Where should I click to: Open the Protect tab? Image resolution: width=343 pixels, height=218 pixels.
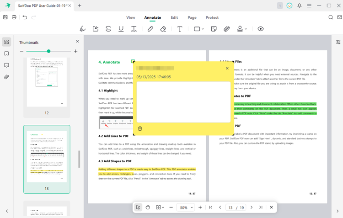pyautogui.click(x=212, y=17)
